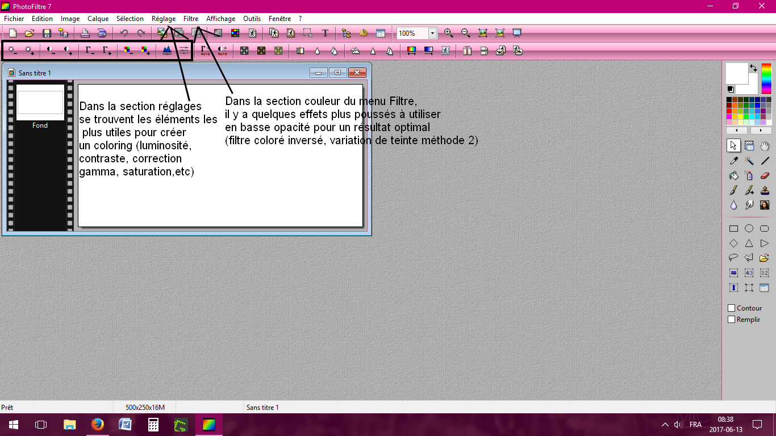Open Windows Start menu
The width and height of the screenshot is (776, 436).
point(14,425)
